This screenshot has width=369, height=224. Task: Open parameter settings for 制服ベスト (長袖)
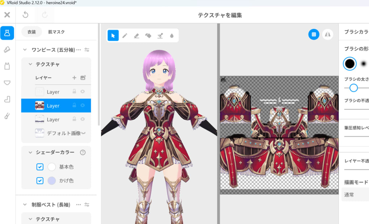[x=87, y=205]
